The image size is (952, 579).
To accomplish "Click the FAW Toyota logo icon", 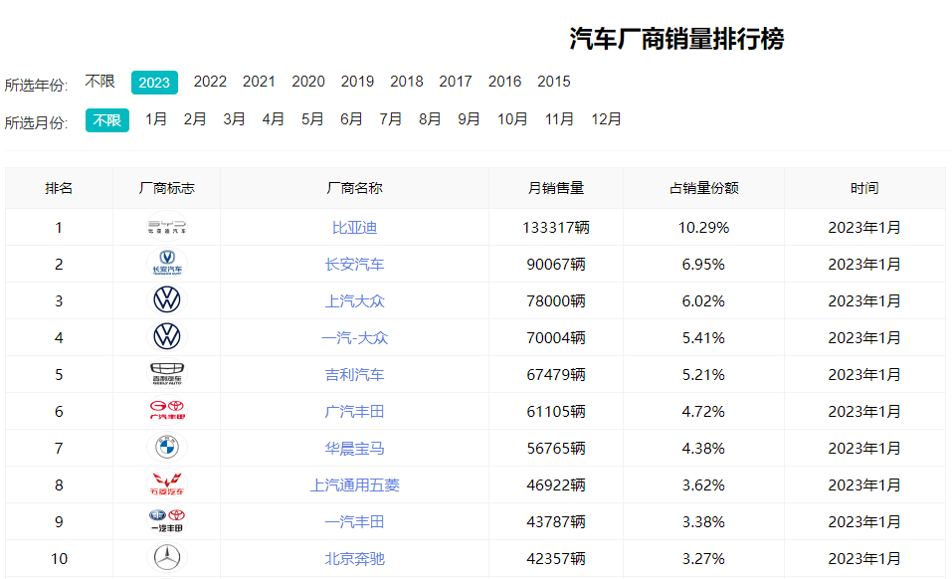I will pyautogui.click(x=166, y=521).
